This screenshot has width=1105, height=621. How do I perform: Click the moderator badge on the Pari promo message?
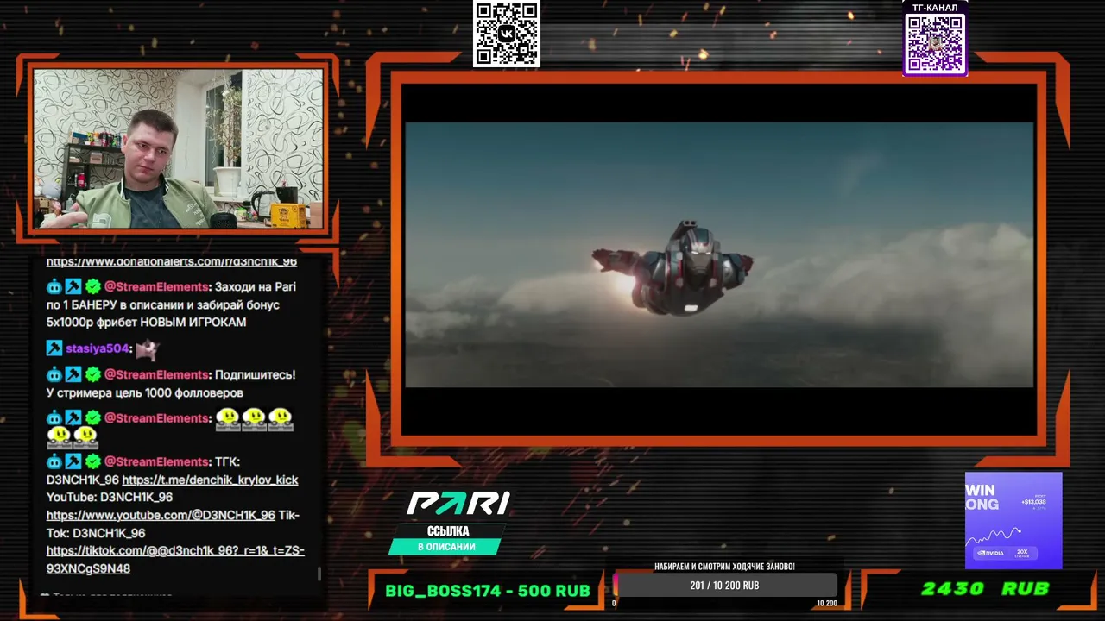[73, 286]
